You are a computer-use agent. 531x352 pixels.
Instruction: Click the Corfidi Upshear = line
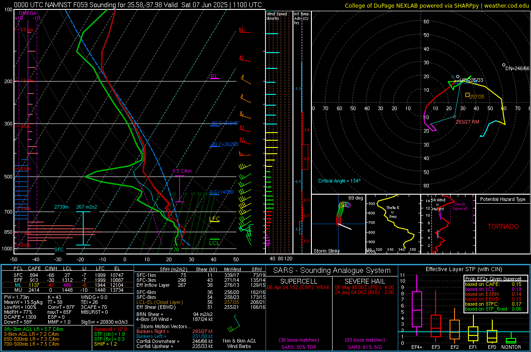click(175, 346)
